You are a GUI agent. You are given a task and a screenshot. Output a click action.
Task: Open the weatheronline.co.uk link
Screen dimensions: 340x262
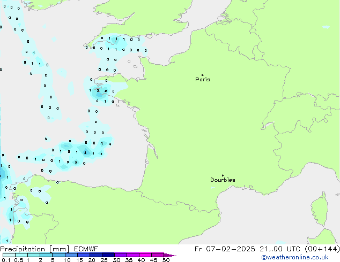tap(295, 257)
